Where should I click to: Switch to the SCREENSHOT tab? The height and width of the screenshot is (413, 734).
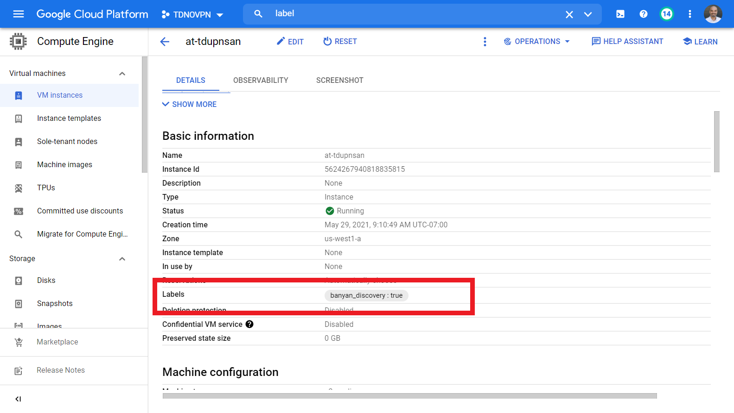(339, 80)
